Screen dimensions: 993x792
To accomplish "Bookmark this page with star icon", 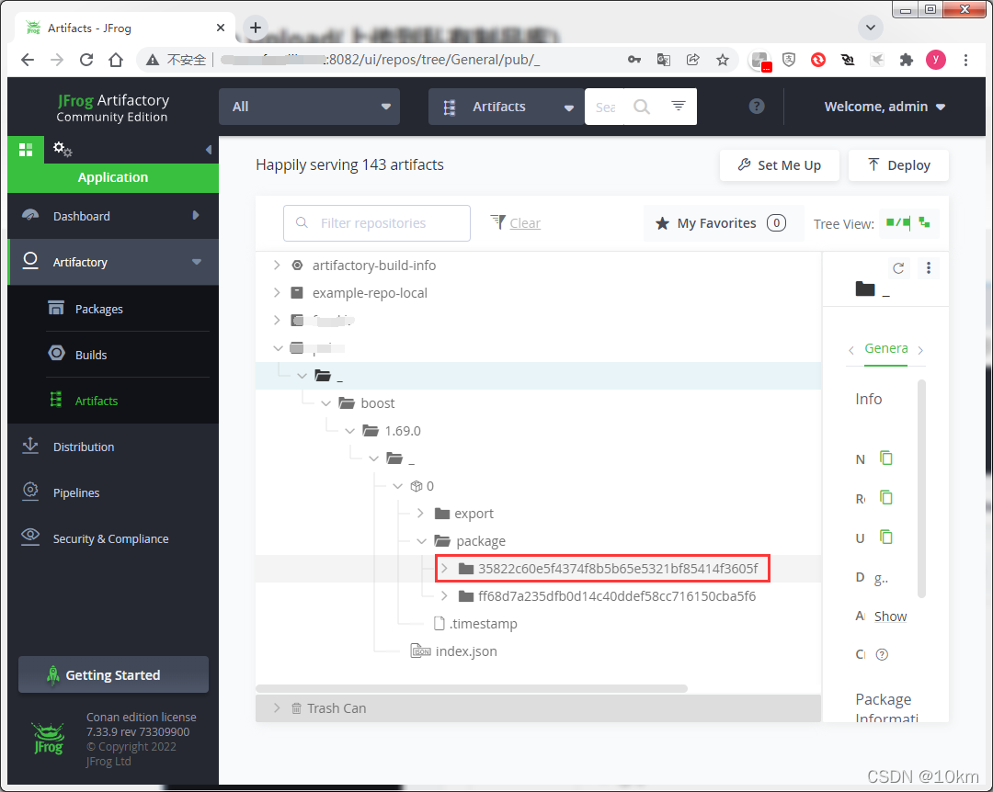I will (x=723, y=60).
